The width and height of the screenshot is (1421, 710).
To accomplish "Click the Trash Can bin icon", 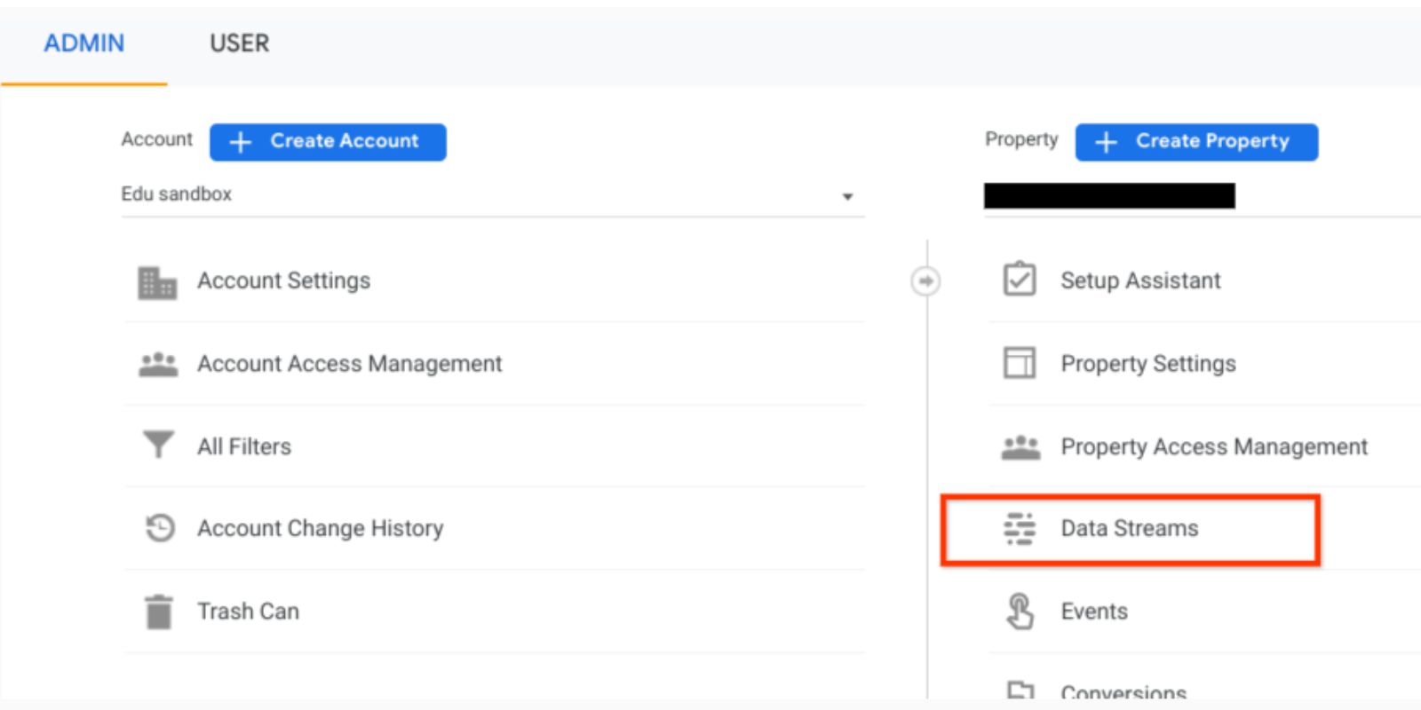I will pyautogui.click(x=158, y=611).
